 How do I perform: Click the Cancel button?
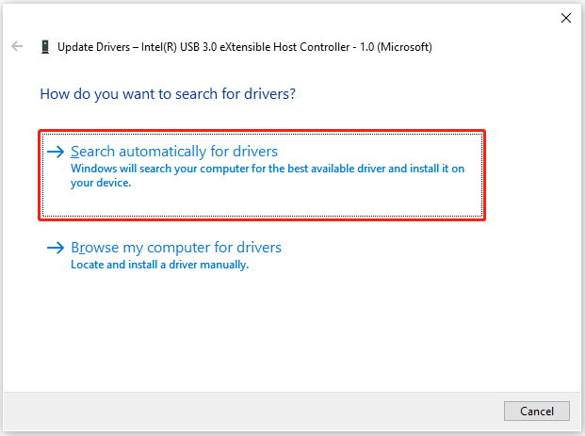[537, 411]
